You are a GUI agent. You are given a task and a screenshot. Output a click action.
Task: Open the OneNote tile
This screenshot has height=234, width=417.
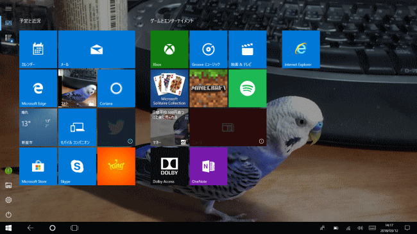pyautogui.click(x=208, y=167)
